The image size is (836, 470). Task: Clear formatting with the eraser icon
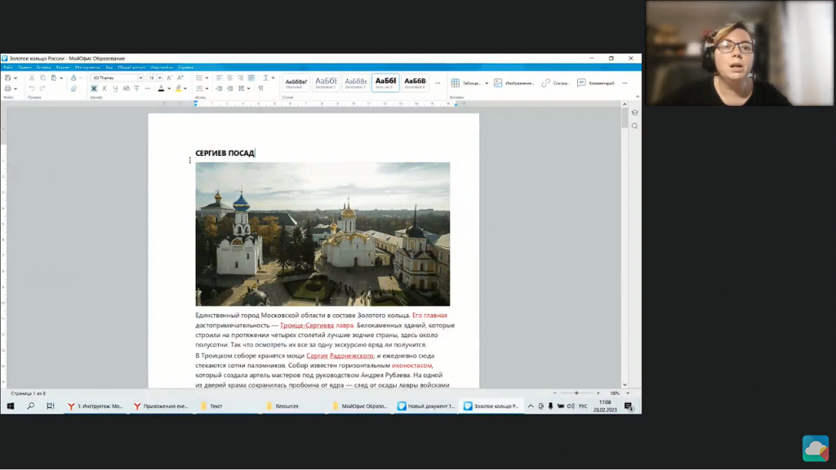73,88
